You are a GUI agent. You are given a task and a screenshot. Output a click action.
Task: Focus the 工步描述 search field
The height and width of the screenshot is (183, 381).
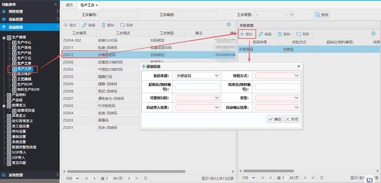click(x=196, y=15)
